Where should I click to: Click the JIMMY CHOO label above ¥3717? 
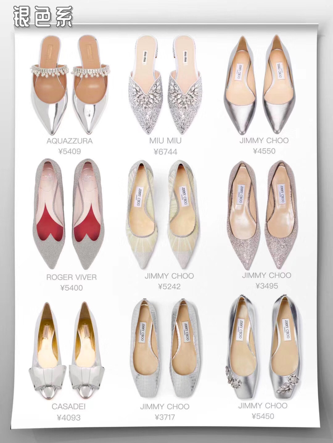coord(165,407)
